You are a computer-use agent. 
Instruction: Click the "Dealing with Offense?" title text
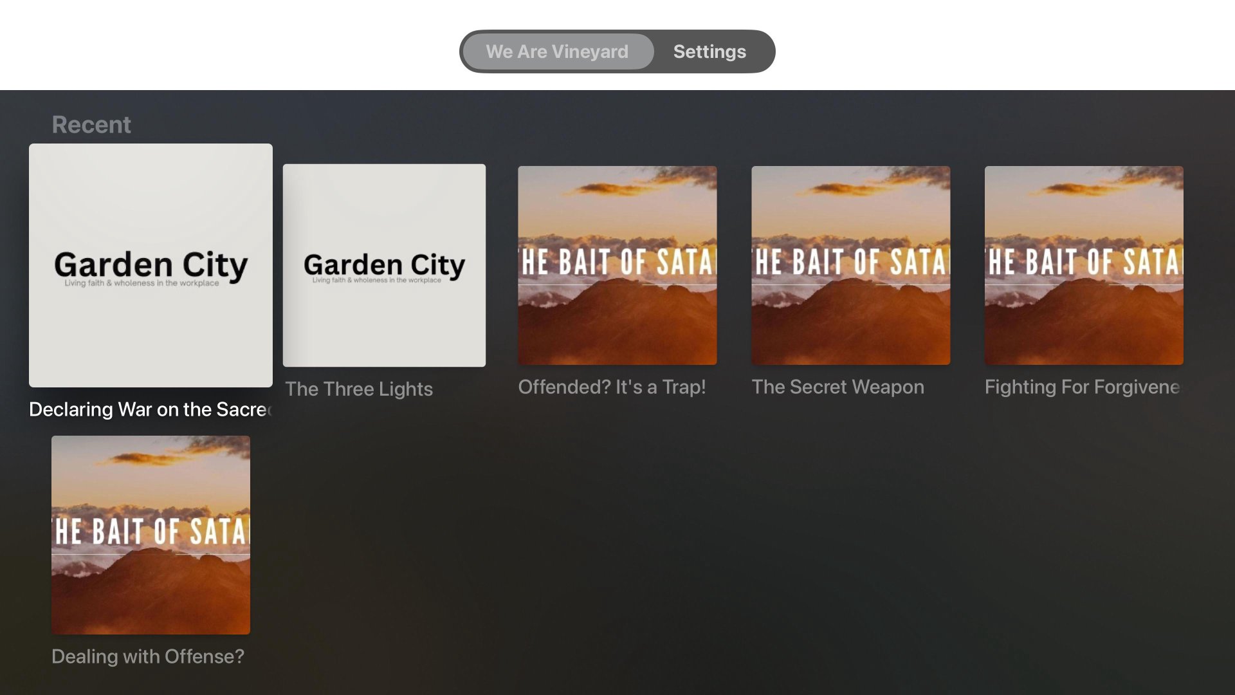[x=148, y=656]
